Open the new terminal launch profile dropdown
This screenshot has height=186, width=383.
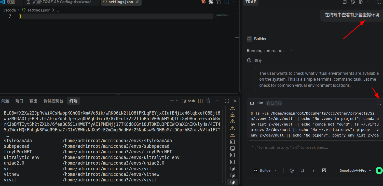(x=177, y=101)
